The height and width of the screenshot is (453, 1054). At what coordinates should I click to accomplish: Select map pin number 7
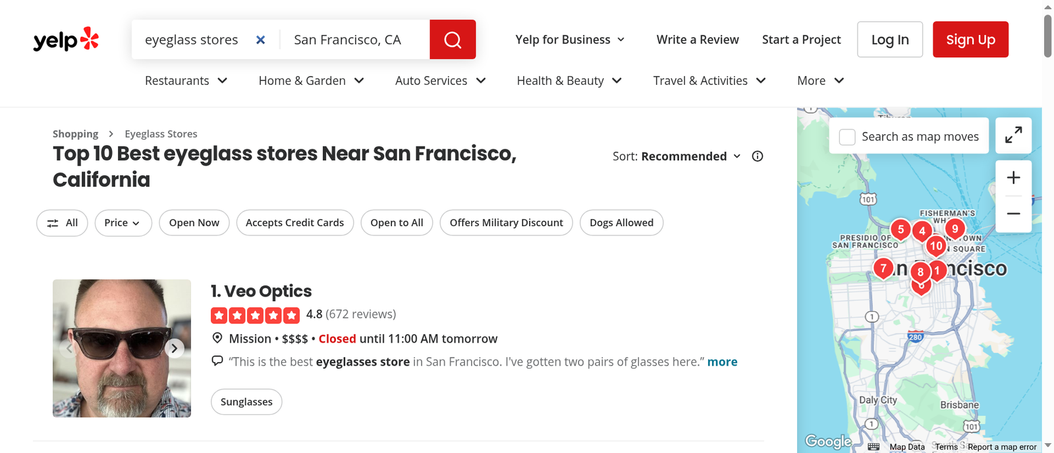click(x=883, y=269)
